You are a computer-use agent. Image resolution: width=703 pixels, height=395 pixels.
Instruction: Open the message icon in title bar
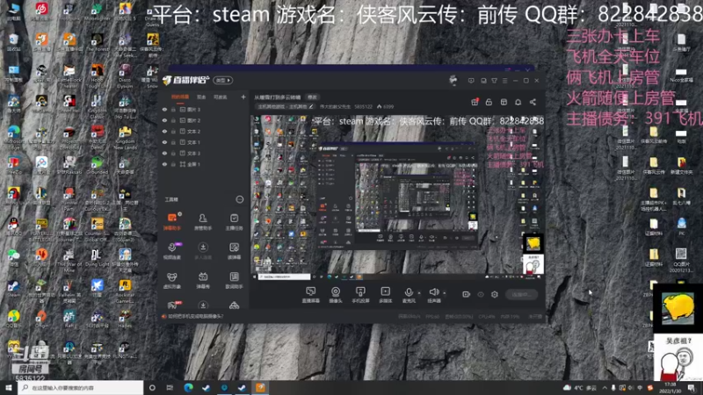click(x=471, y=81)
